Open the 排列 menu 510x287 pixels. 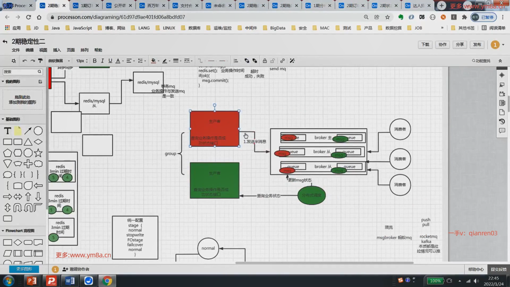[84, 50]
